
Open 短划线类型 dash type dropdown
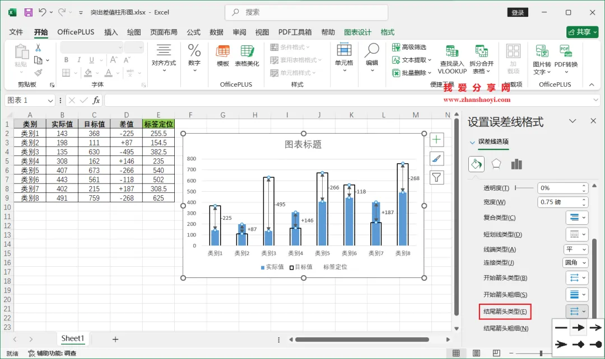click(577, 234)
